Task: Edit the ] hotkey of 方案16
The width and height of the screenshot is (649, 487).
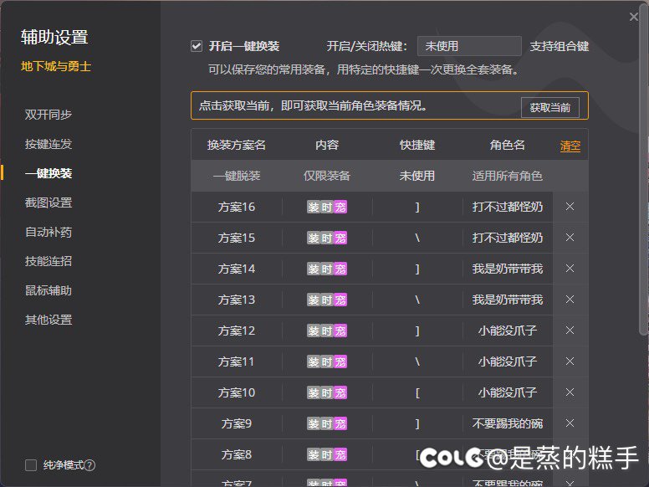Action: tap(417, 207)
